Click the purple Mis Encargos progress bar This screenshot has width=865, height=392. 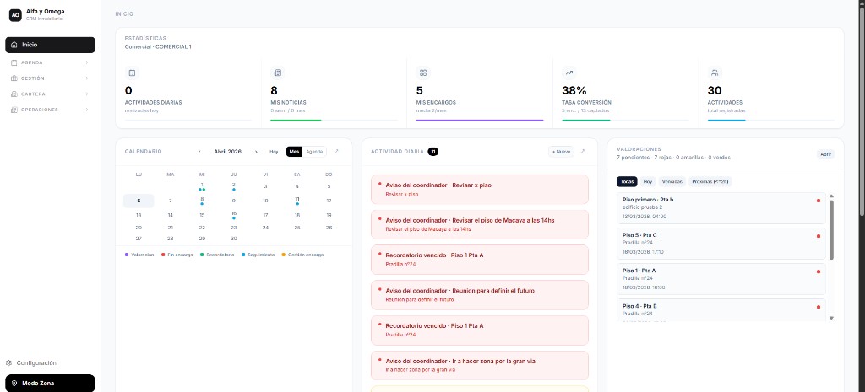point(480,120)
